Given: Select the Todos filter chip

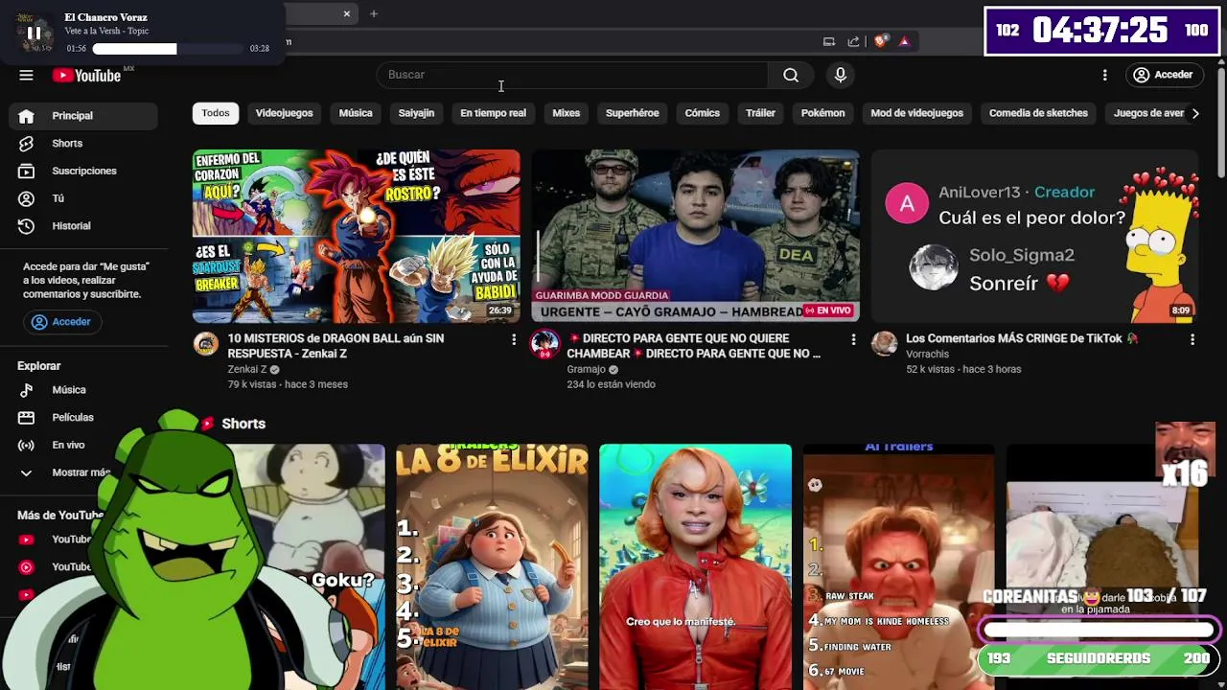Looking at the screenshot, I should 216,113.
